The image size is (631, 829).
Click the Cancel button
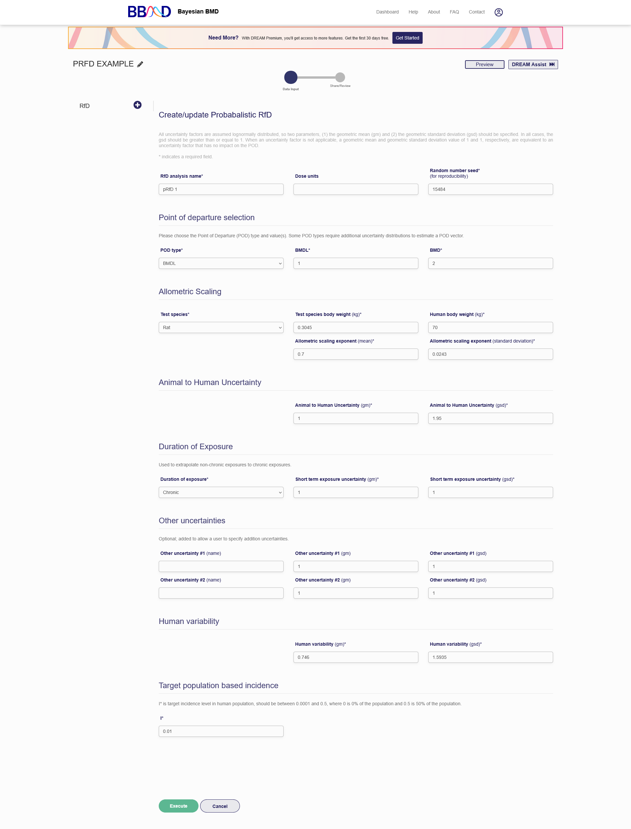point(220,806)
